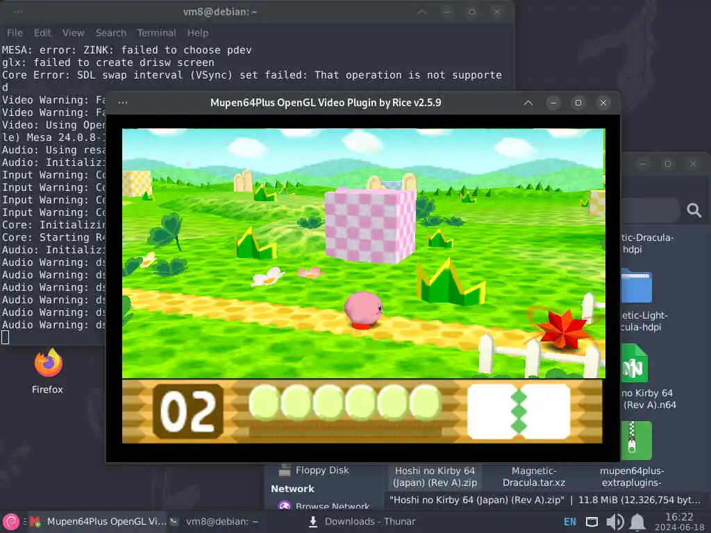Click the lives counter showing 02
This screenshot has height=533, width=711.
pos(187,411)
